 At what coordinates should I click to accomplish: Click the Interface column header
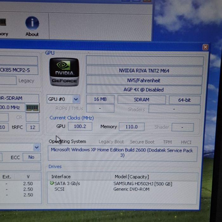click(x=61, y=177)
